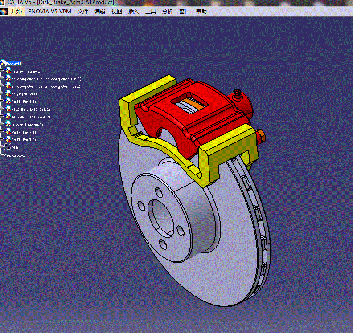Open the 开始 (Start) menu
353x333 pixels.
[x=16, y=12]
